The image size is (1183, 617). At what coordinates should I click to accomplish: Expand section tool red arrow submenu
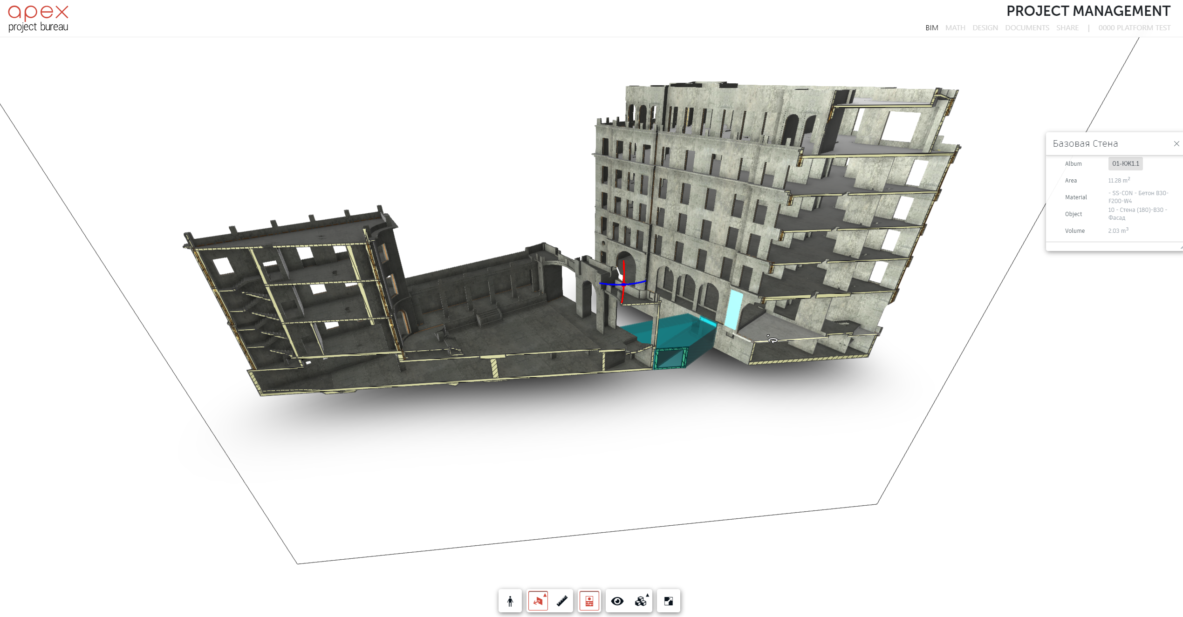pyautogui.click(x=545, y=595)
